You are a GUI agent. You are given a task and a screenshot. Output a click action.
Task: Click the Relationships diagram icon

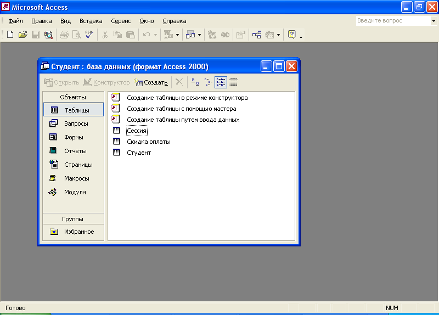point(257,35)
